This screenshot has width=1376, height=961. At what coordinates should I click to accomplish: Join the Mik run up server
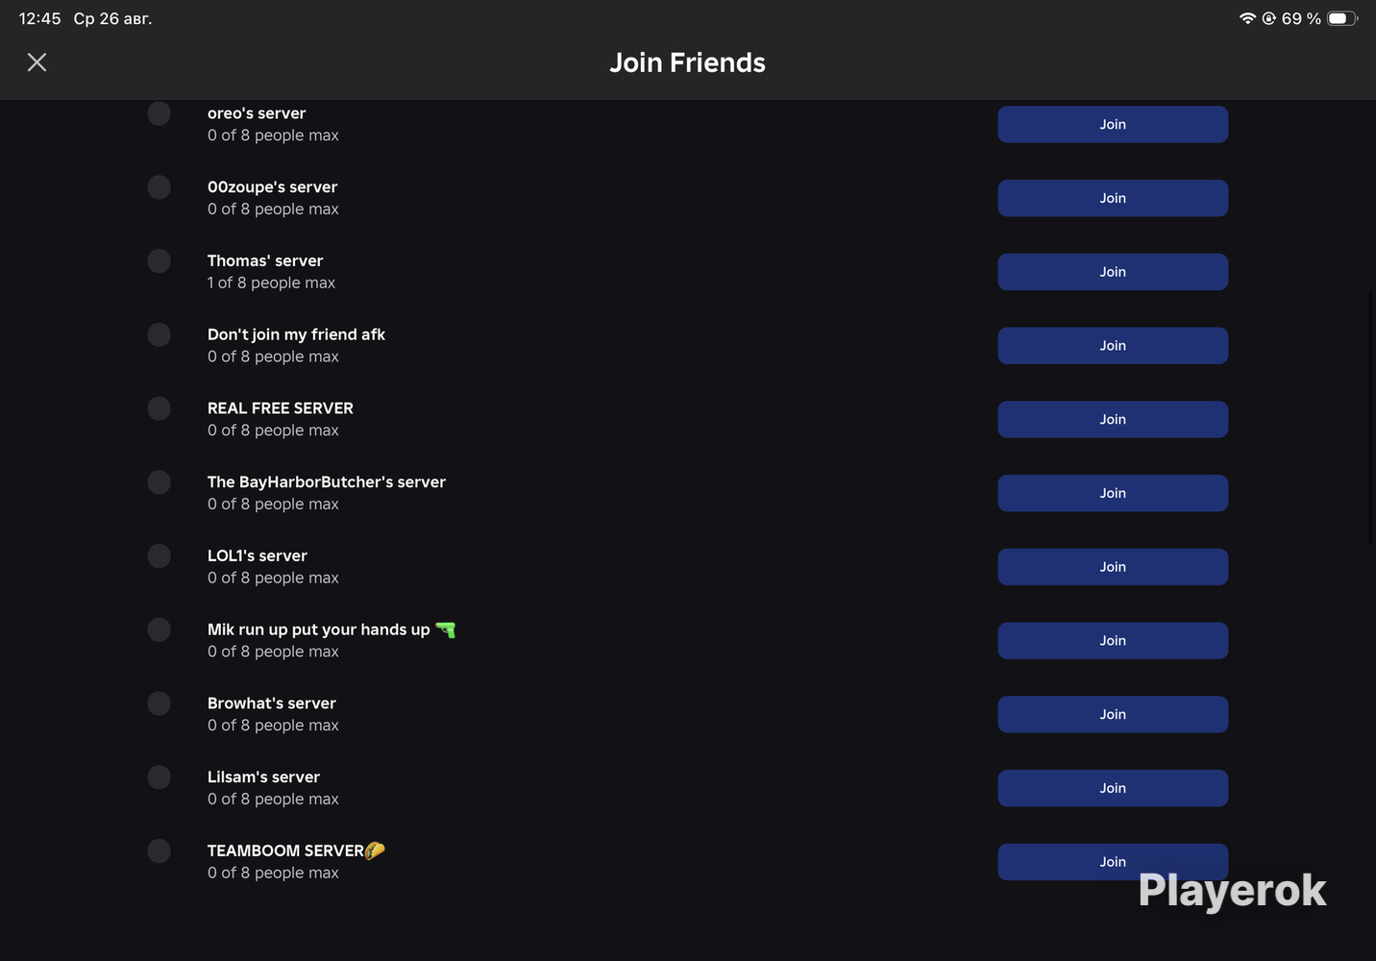1113,641
